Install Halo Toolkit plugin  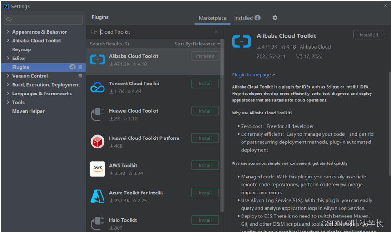[x=205, y=220]
